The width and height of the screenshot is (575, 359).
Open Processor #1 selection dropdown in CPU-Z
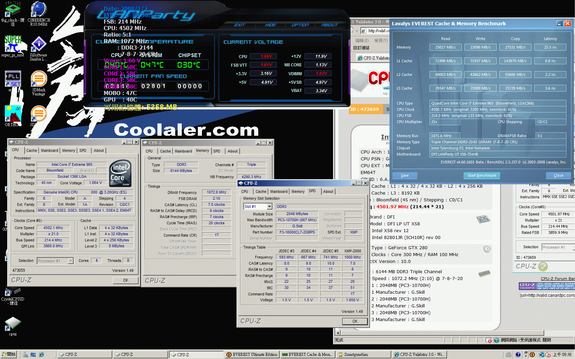point(71,261)
